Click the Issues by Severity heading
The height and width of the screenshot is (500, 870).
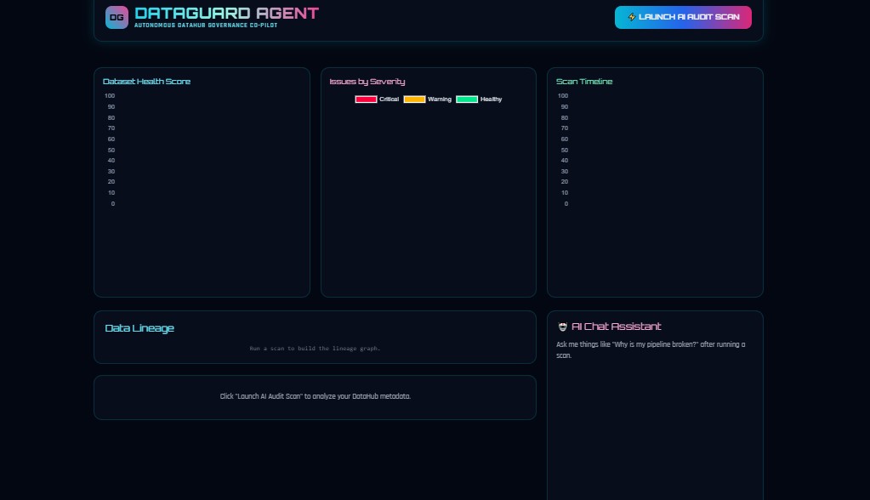[367, 82]
